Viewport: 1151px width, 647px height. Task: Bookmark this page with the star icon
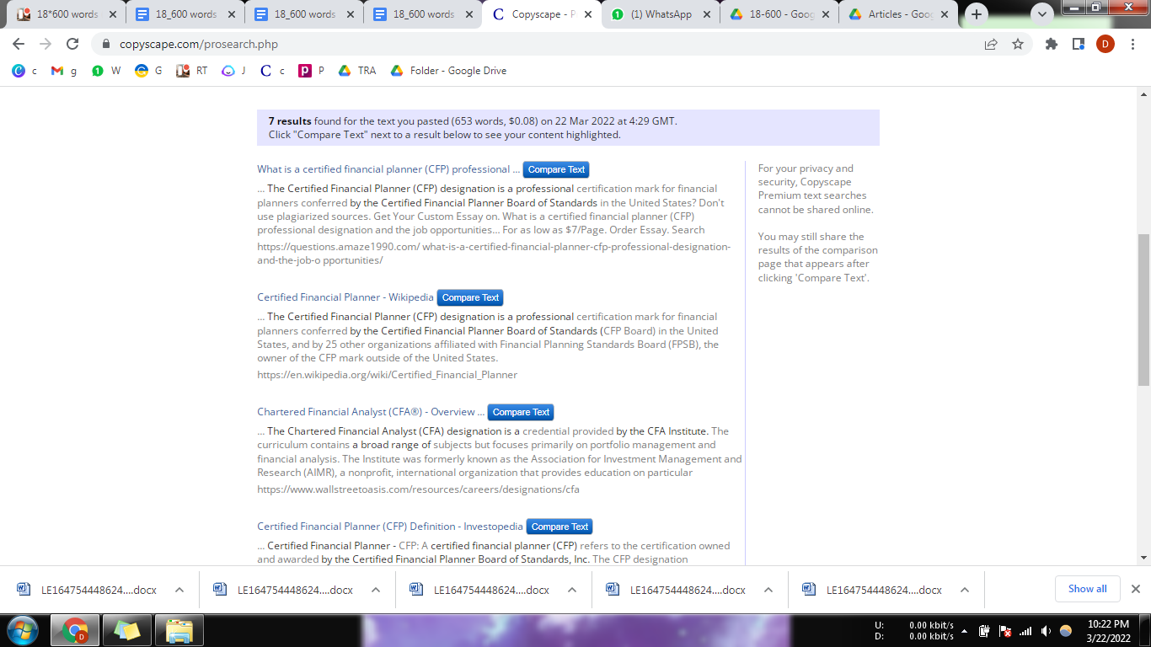pyautogui.click(x=1018, y=44)
